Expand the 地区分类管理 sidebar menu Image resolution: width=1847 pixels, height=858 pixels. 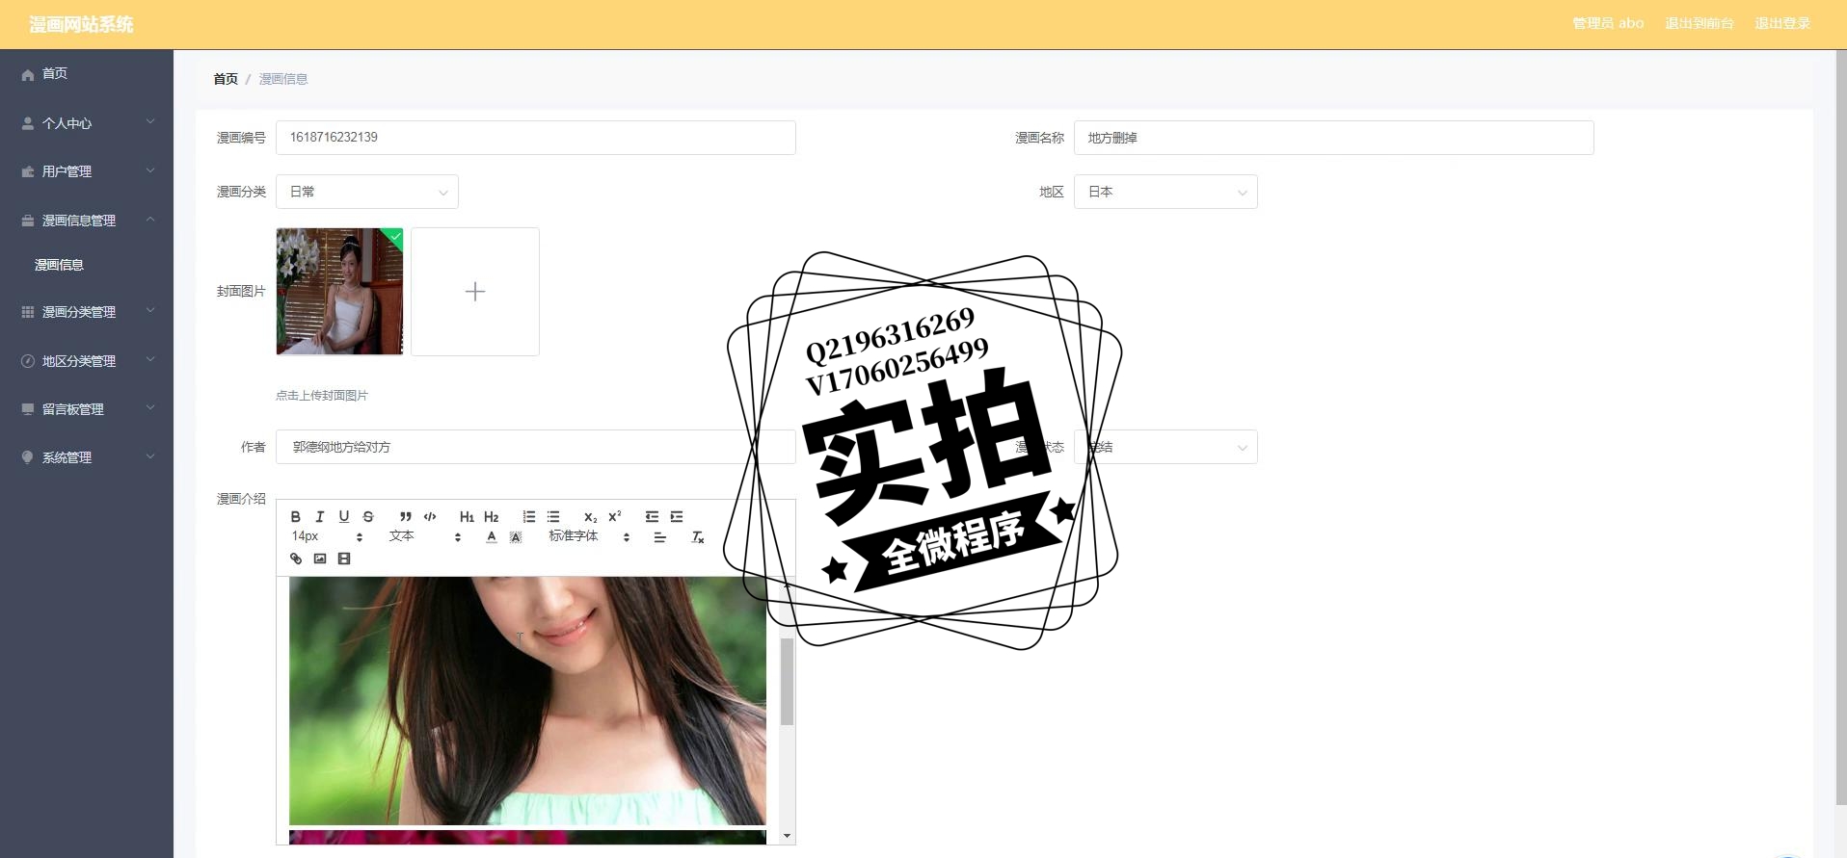87,361
